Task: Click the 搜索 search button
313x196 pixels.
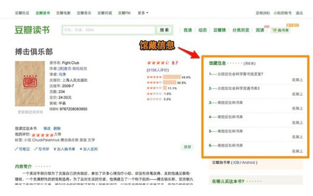Action: tap(164, 30)
